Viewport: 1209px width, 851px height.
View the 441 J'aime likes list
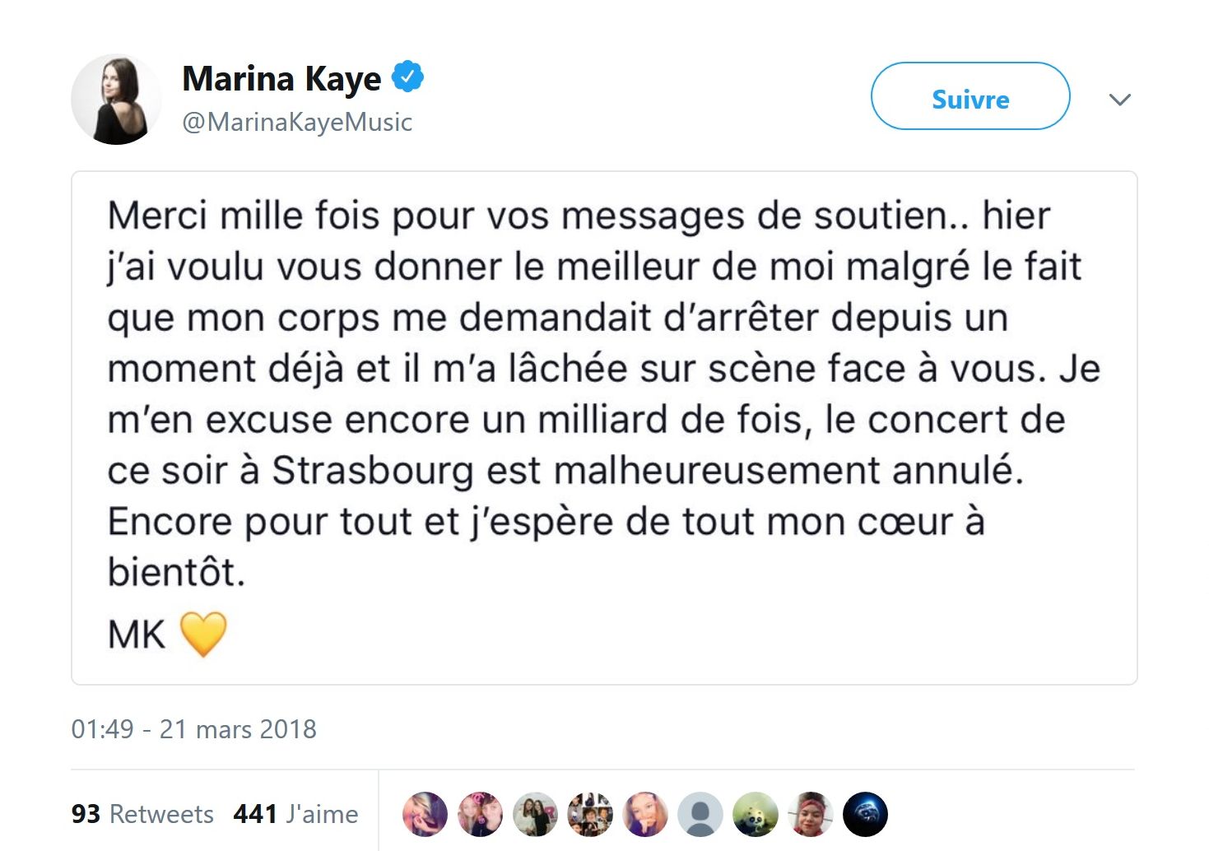pos(296,814)
